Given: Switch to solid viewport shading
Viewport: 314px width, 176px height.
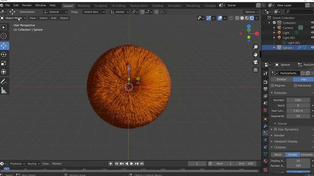Looking at the screenshot, I should [x=242, y=18].
